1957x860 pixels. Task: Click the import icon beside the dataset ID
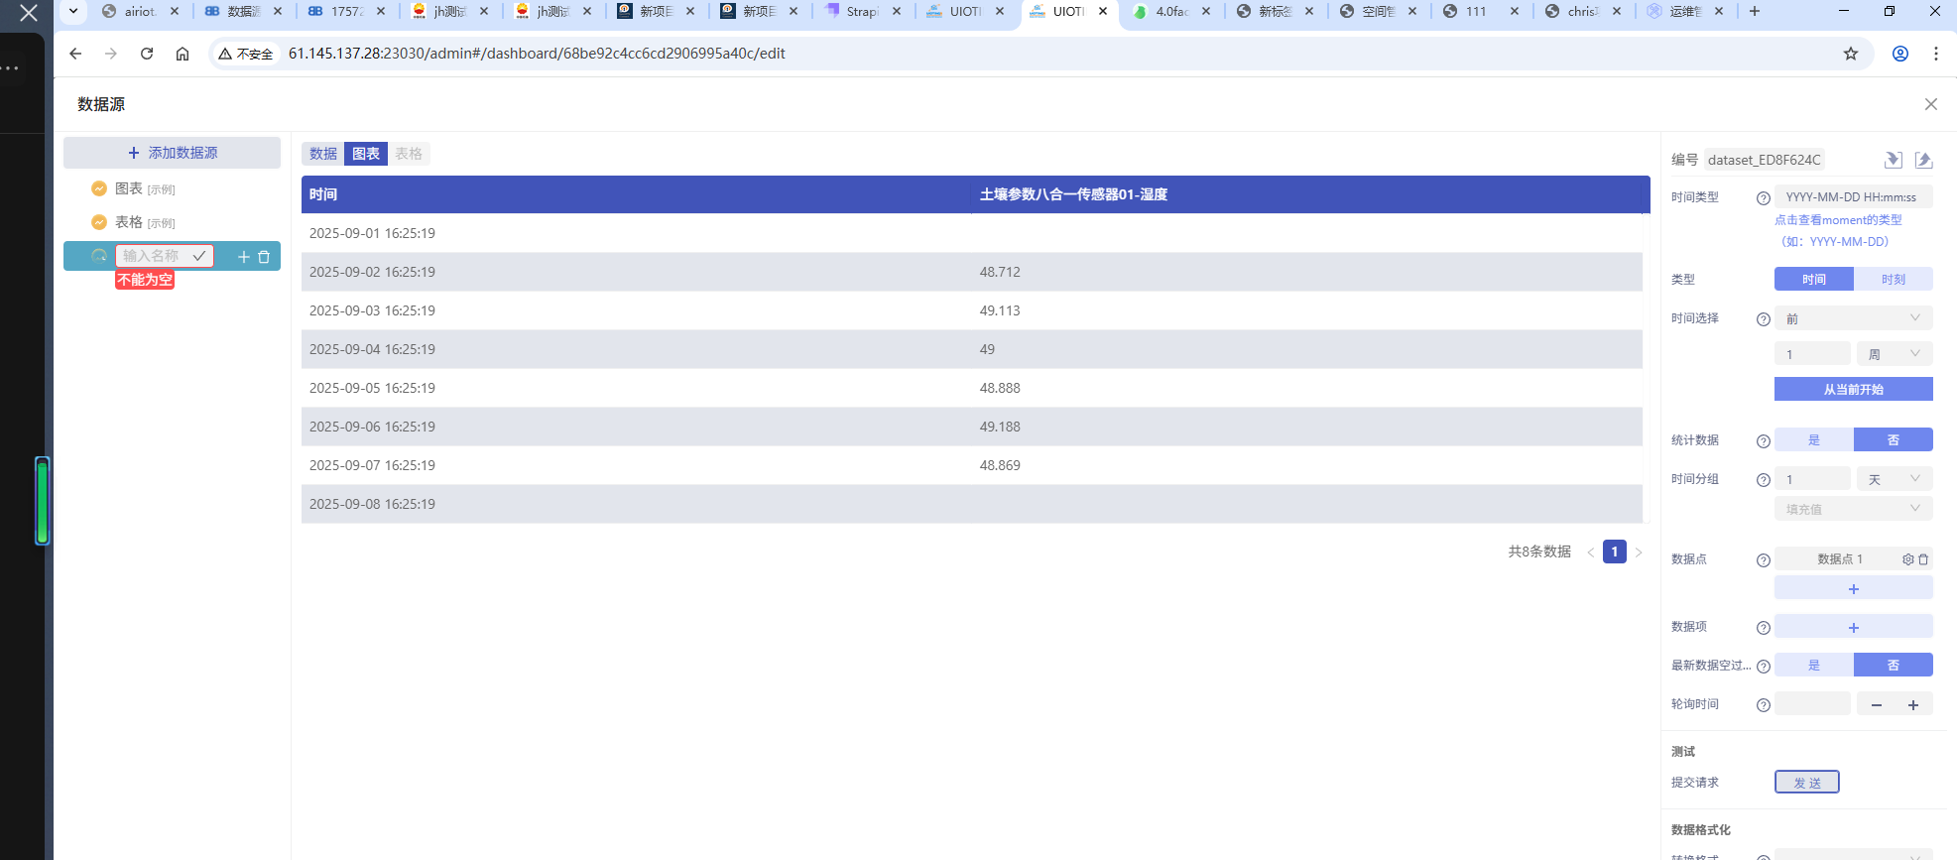coord(1893,160)
